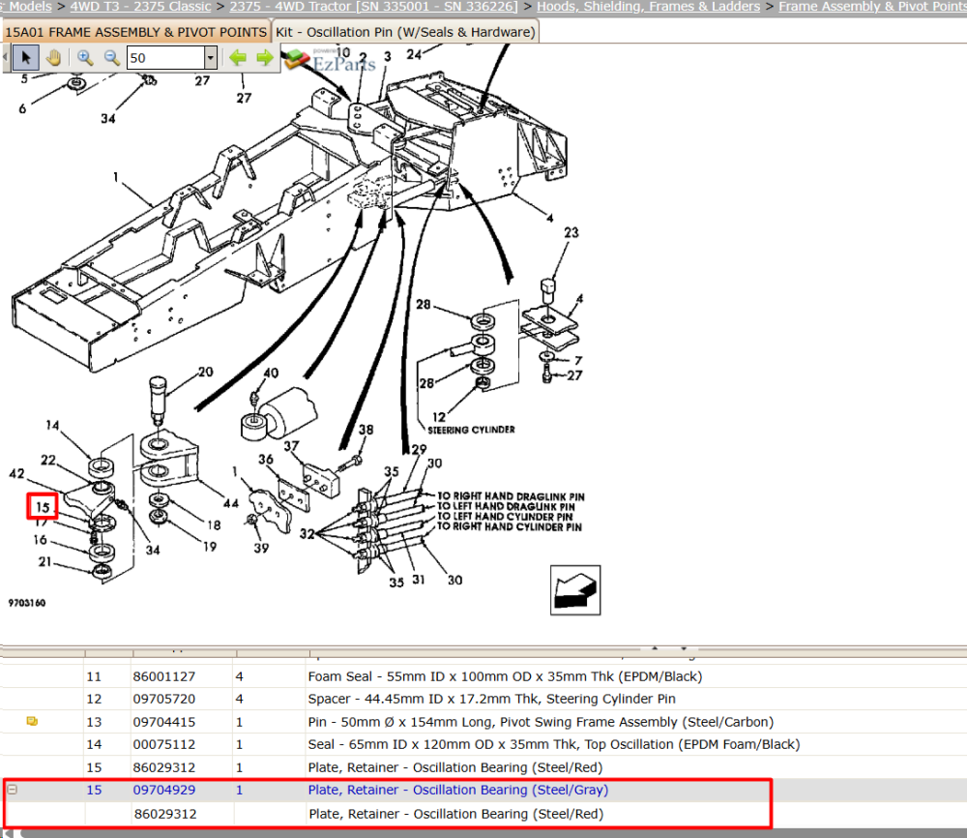Select item number 11 cell

coord(94,676)
